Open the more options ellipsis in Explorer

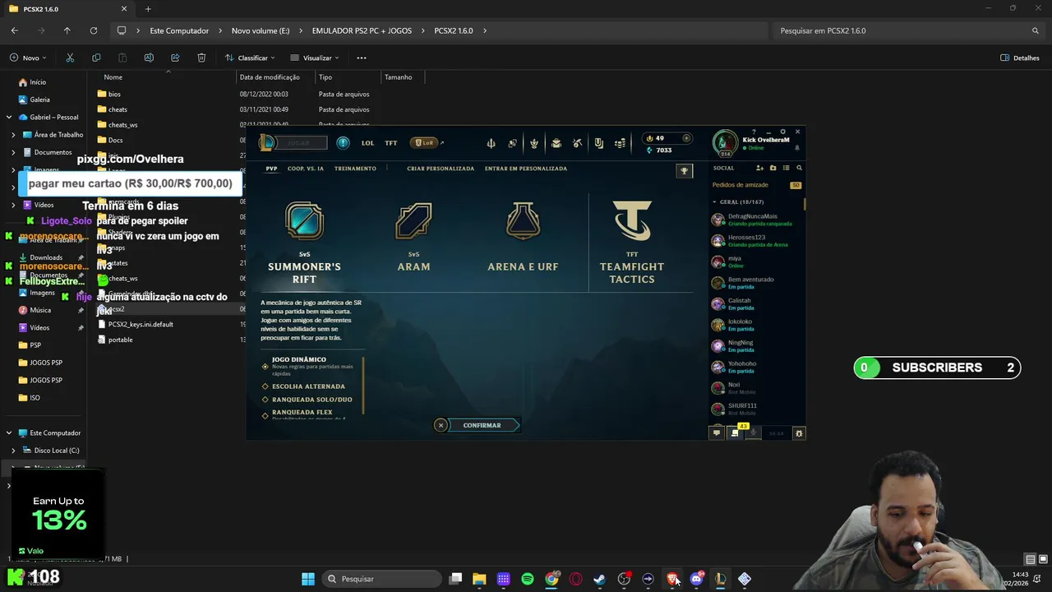point(362,58)
